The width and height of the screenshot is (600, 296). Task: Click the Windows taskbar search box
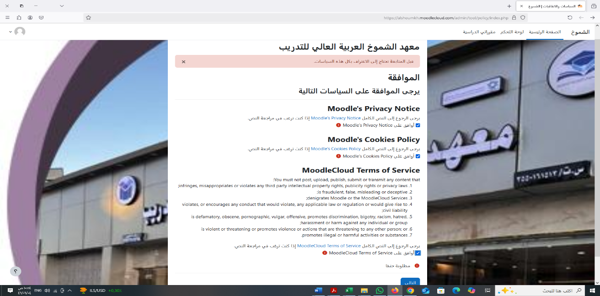[x=540, y=291]
